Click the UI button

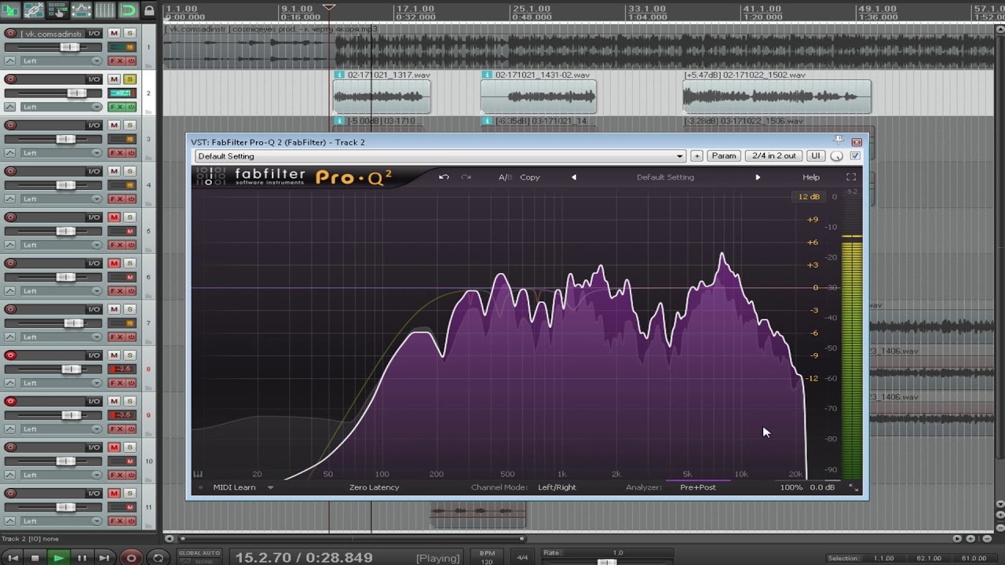coord(816,156)
